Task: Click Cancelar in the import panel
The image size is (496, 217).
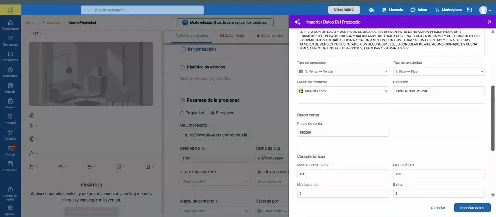Action: tap(438, 208)
